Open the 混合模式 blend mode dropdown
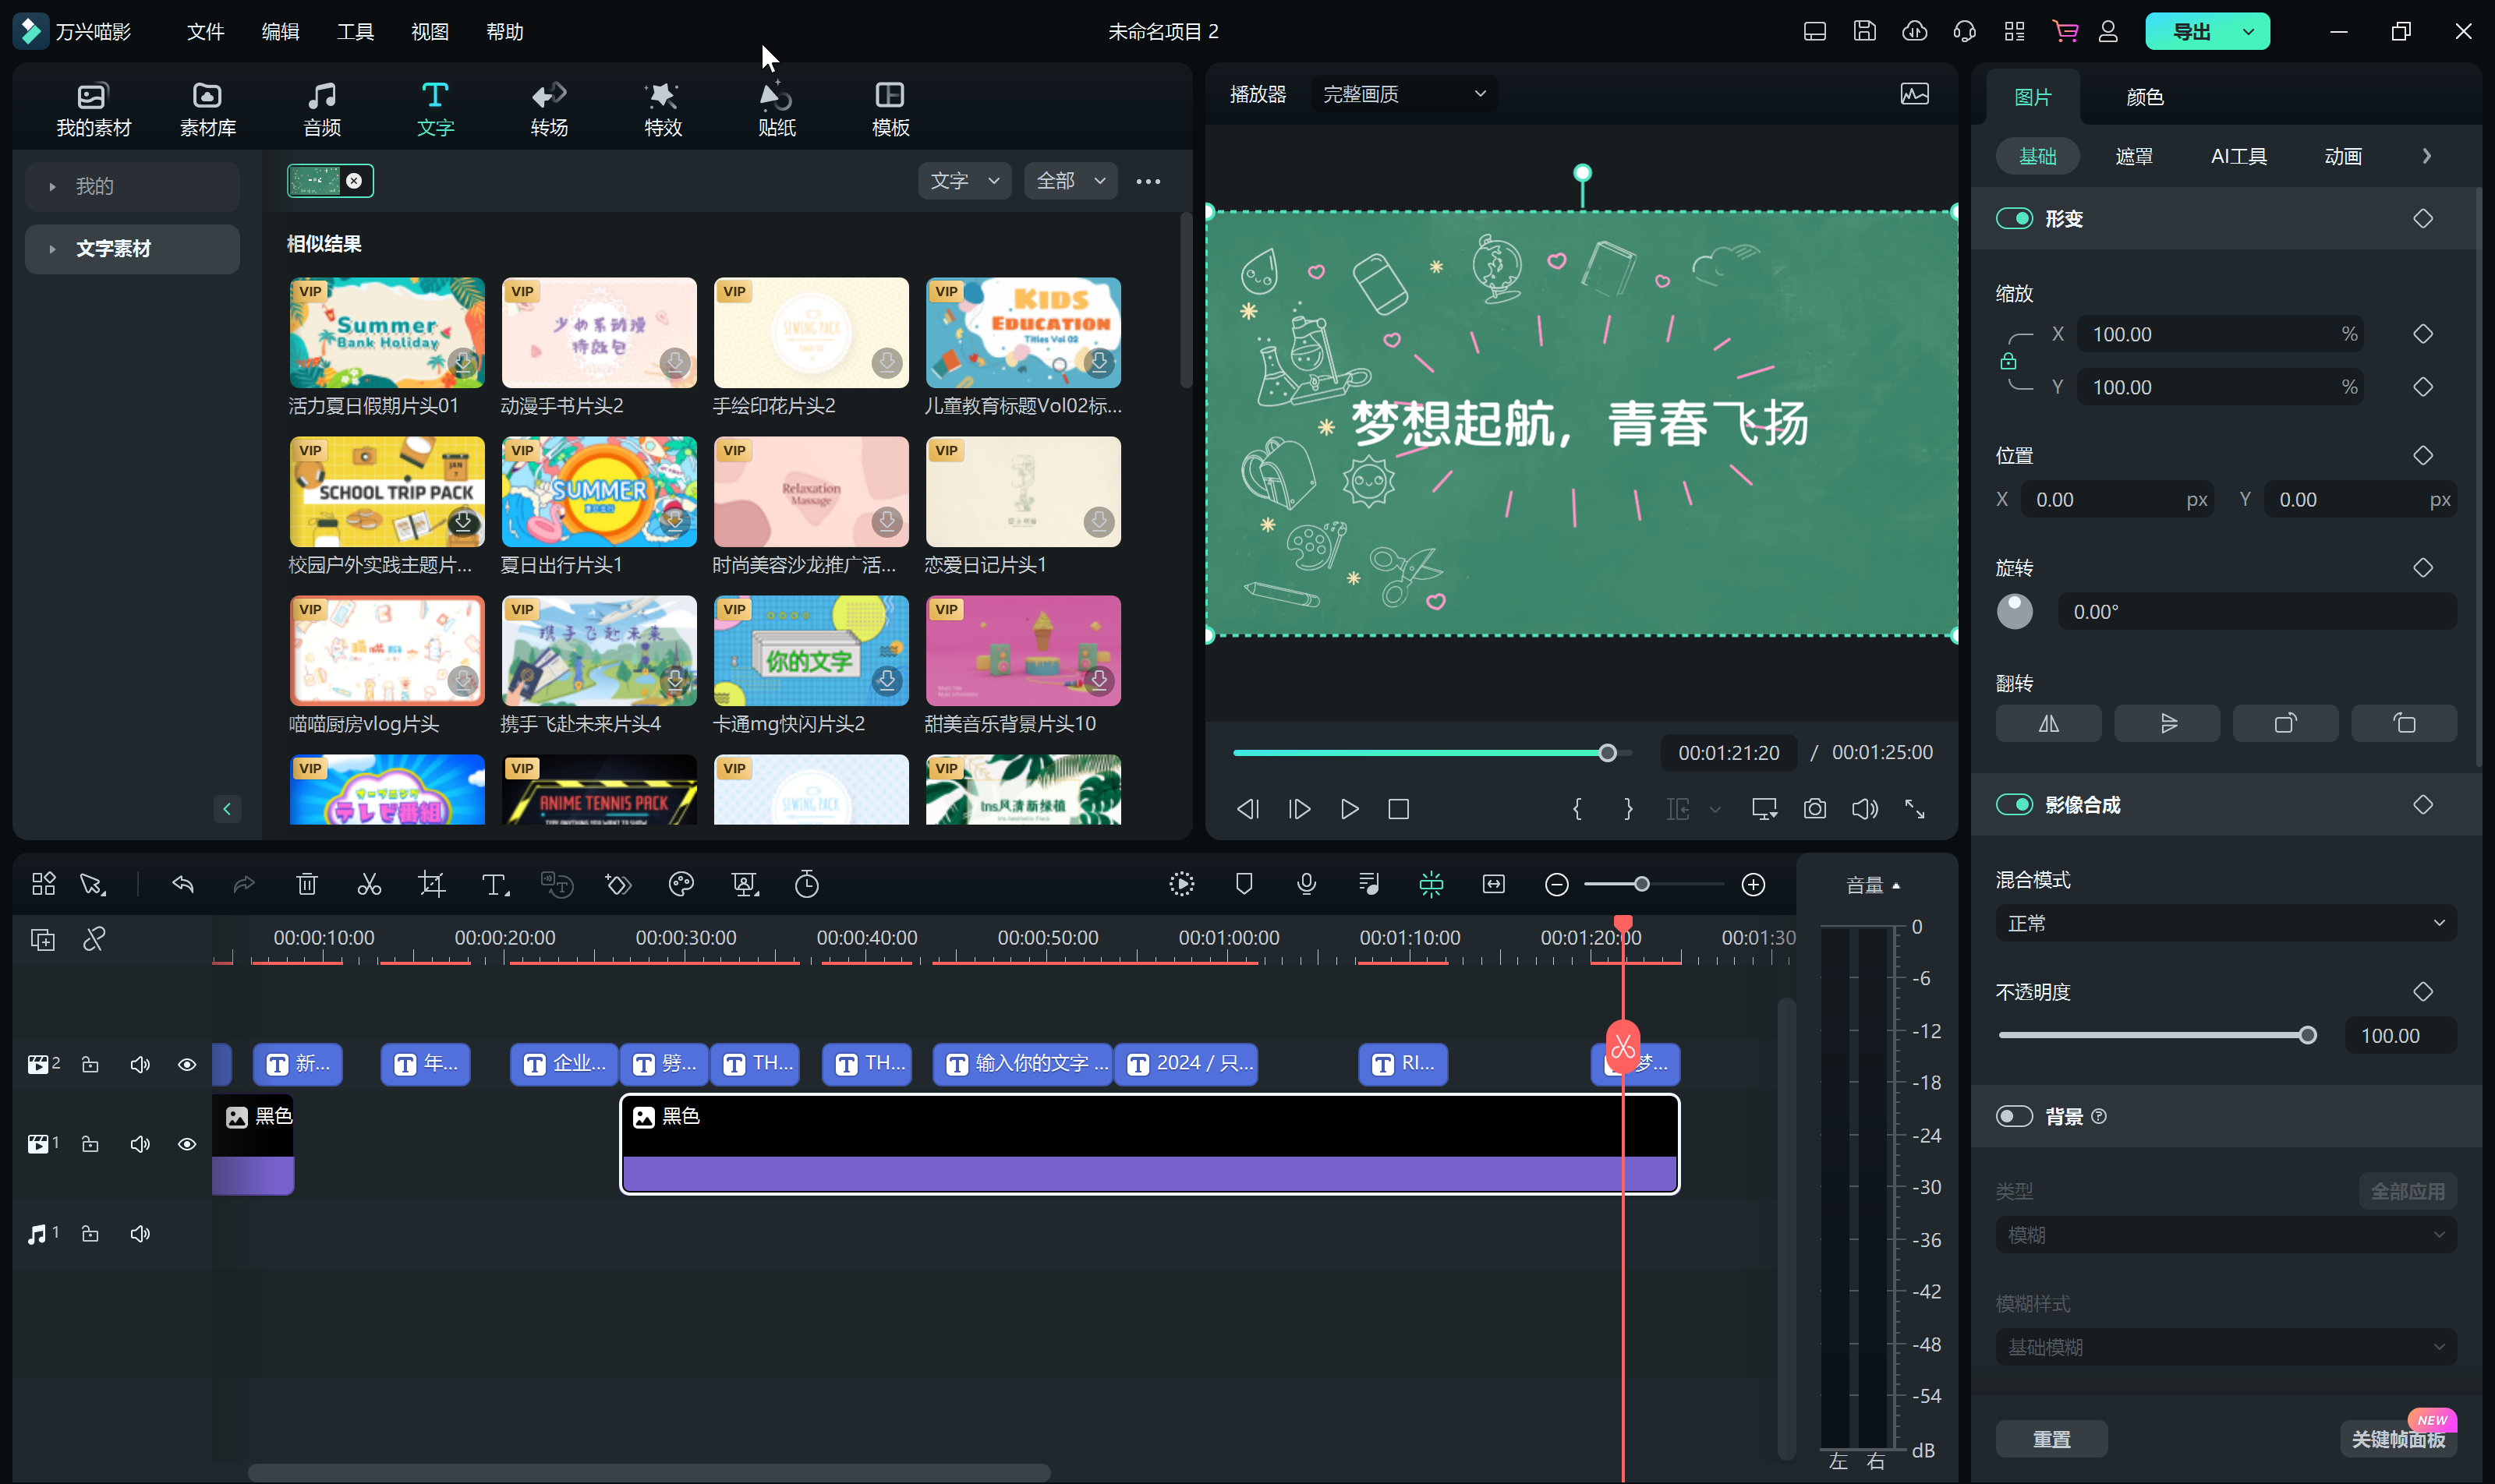The image size is (2495, 1484). click(2225, 923)
